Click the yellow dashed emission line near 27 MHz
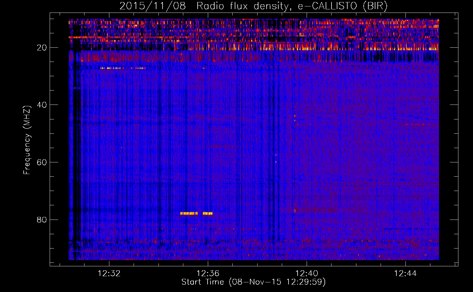 coord(123,68)
